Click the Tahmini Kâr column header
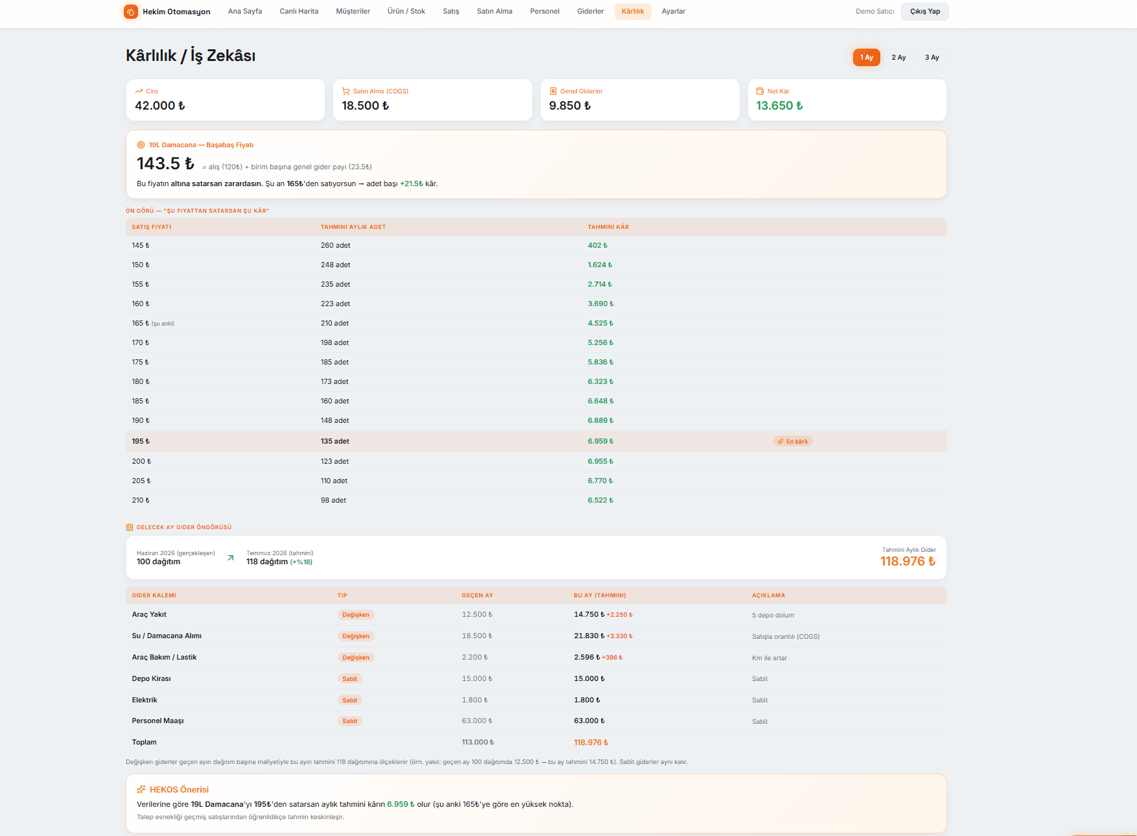Viewport: 1137px width, 836px height. pyautogui.click(x=608, y=227)
